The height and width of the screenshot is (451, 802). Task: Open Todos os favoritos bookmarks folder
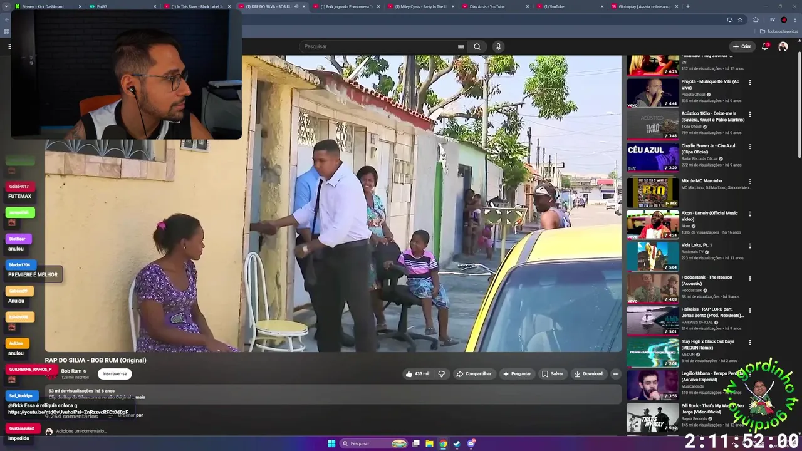pos(779,31)
